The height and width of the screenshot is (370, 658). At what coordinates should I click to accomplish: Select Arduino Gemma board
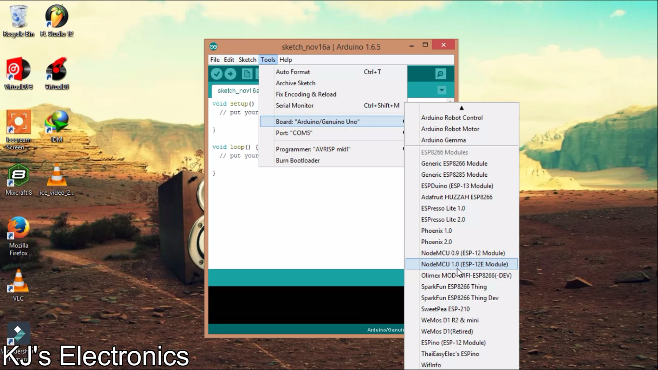(462, 140)
